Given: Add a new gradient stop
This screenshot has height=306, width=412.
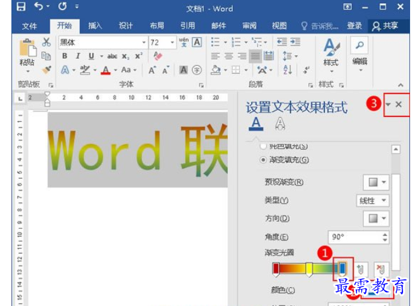Looking at the screenshot, I should [x=360, y=269].
